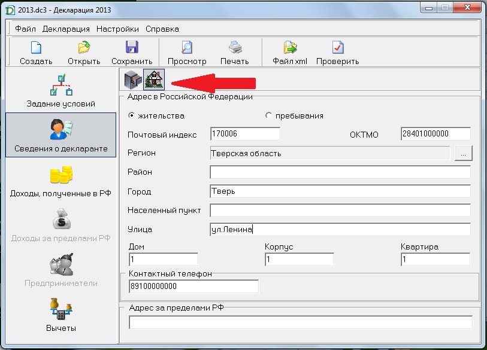
Task: Open region picker with ellipsis button
Action: coord(463,153)
